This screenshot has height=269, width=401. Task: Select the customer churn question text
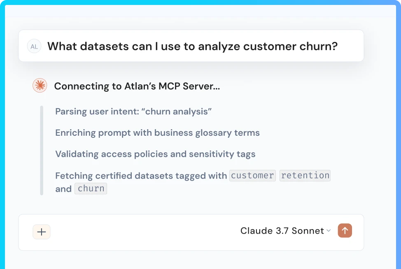192,46
